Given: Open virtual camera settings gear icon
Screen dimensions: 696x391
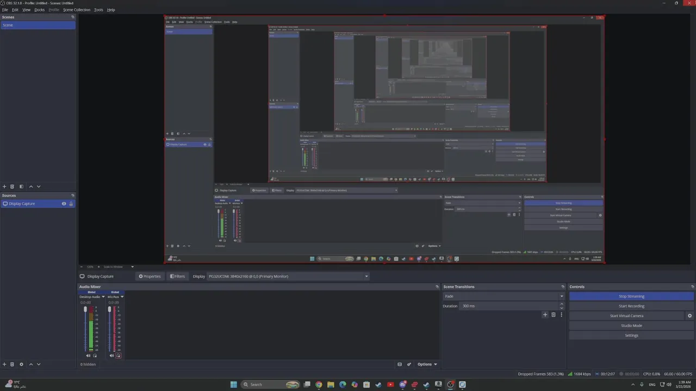Looking at the screenshot, I should 690,316.
